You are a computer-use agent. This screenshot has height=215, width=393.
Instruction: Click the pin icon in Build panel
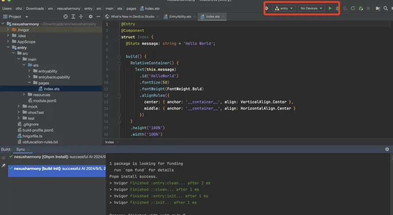4,165
